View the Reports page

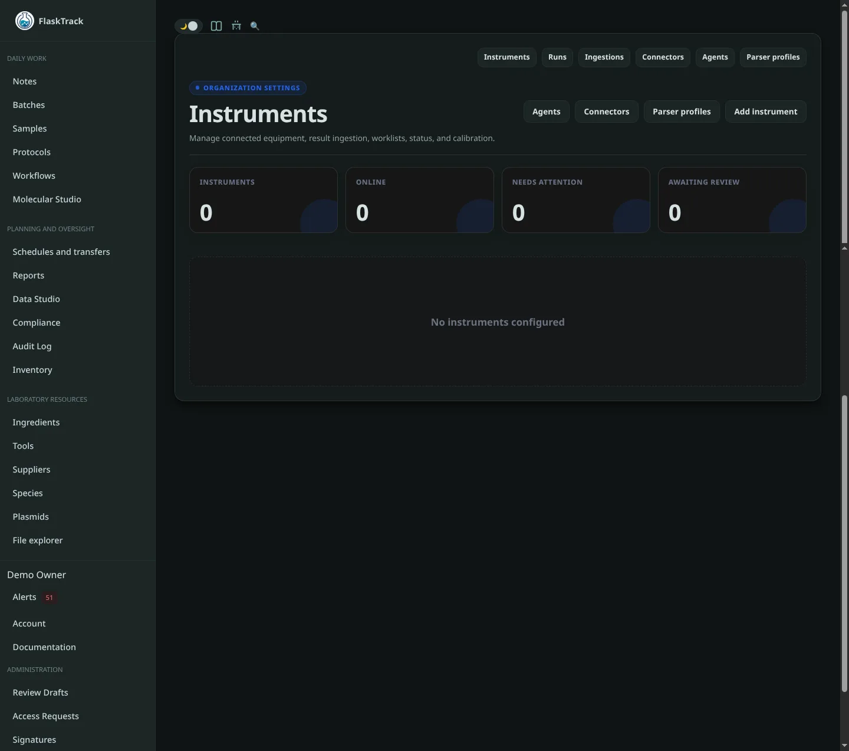pos(28,276)
